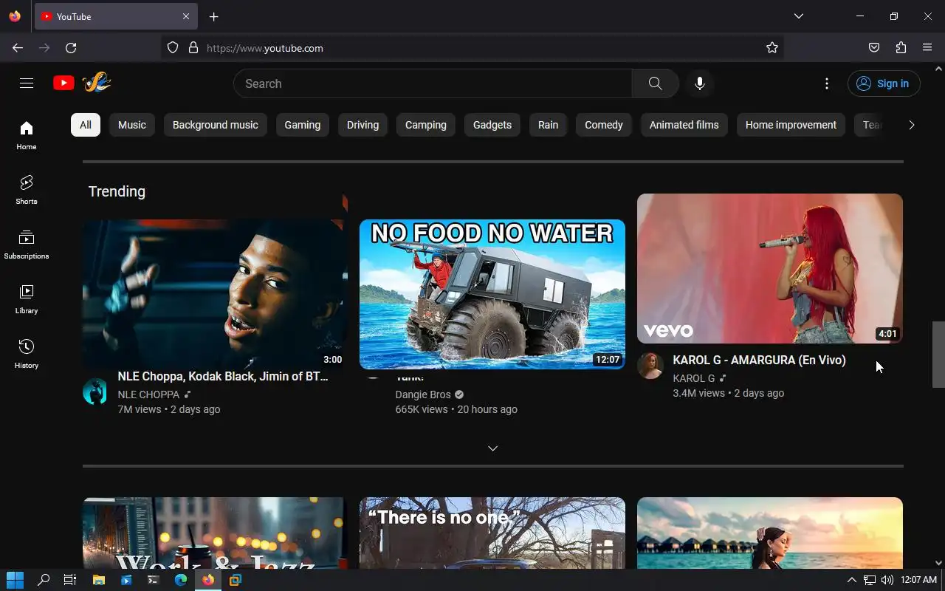Close the YouTube tab

(x=186, y=16)
